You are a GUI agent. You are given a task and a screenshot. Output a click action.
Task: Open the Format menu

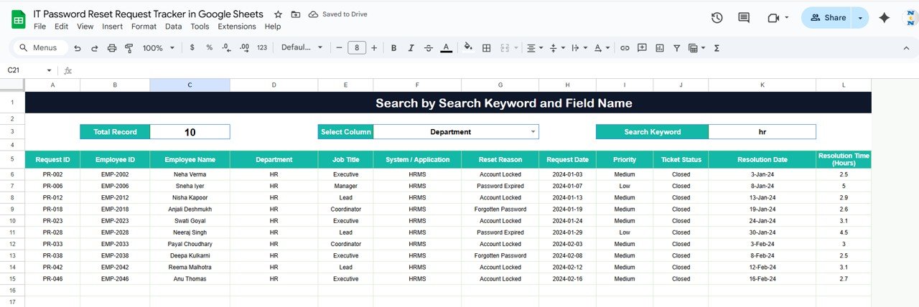pyautogui.click(x=144, y=27)
